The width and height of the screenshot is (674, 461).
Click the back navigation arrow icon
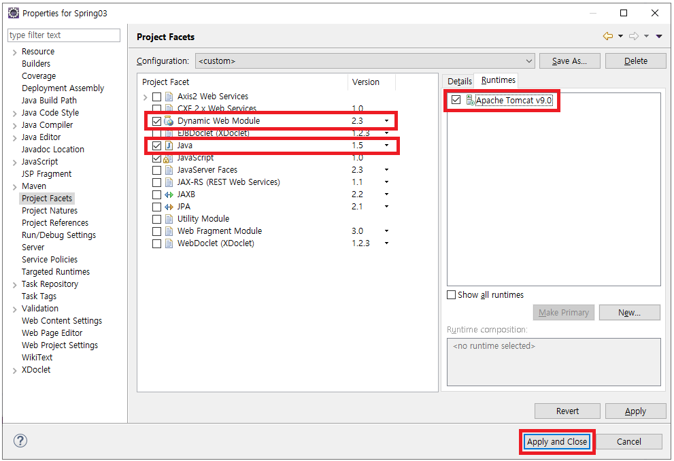point(607,36)
